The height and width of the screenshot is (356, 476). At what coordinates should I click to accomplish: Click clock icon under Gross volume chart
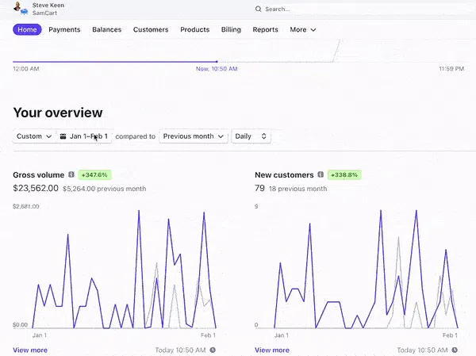[x=213, y=350]
